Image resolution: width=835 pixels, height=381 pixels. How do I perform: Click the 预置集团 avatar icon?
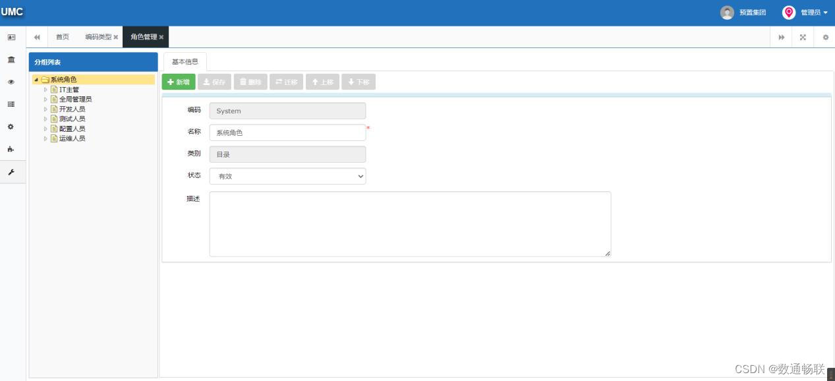point(727,13)
